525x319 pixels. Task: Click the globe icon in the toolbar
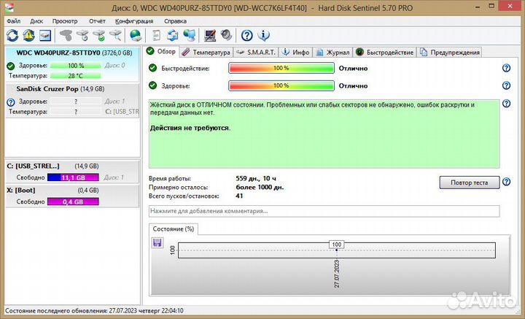point(135,35)
